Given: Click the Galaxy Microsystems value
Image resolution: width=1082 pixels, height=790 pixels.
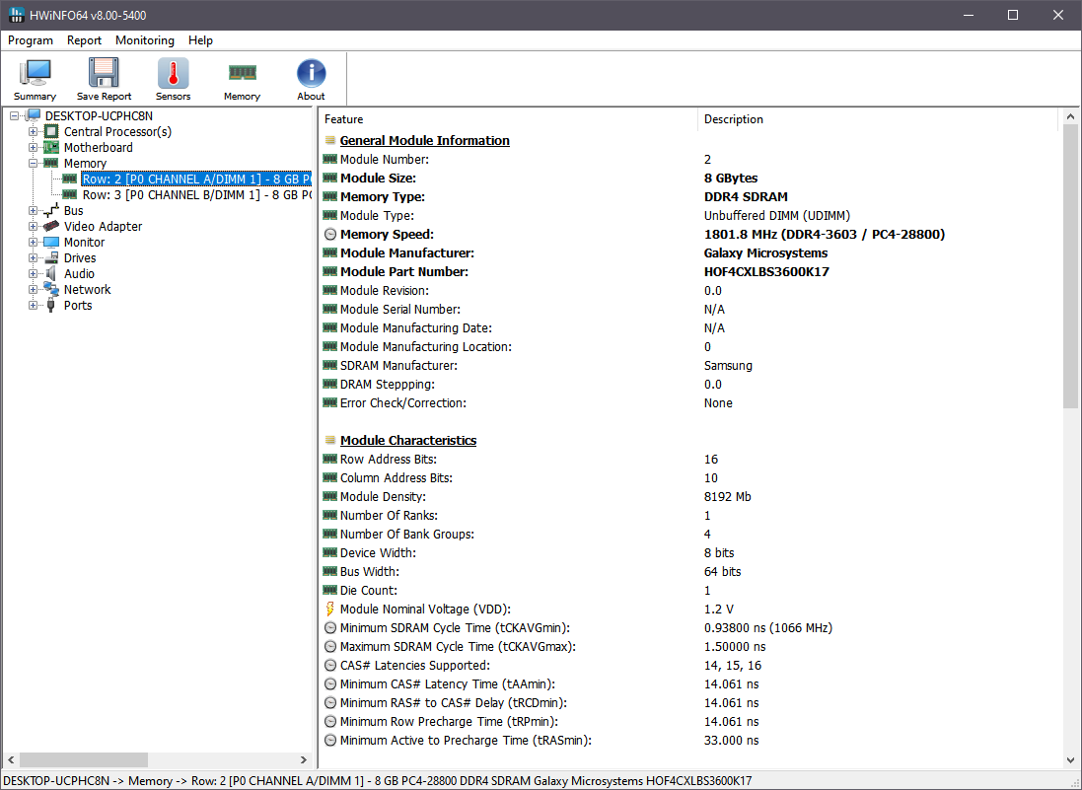Looking at the screenshot, I should 766,253.
